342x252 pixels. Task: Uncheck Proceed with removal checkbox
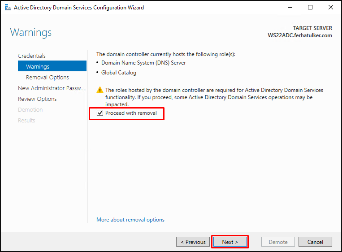pos(100,113)
